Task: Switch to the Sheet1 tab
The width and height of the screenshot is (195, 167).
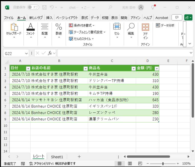Action: 57,157
